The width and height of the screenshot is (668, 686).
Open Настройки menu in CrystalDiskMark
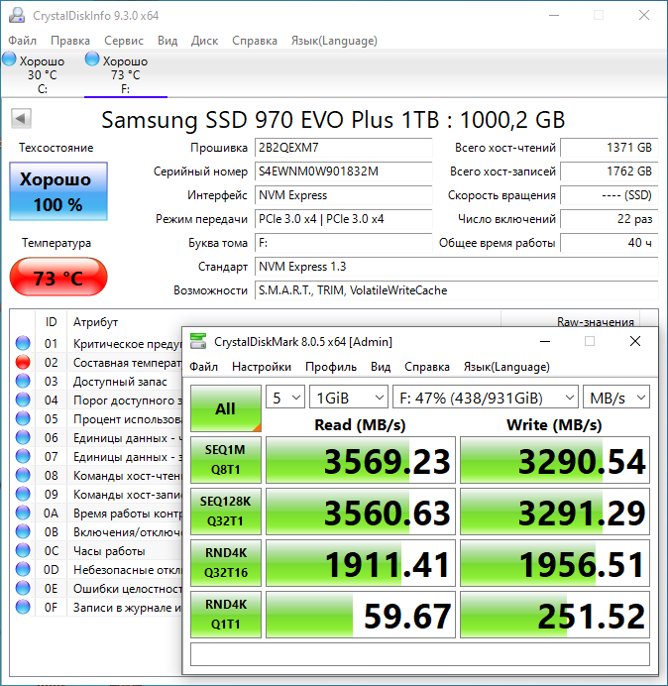click(x=262, y=367)
